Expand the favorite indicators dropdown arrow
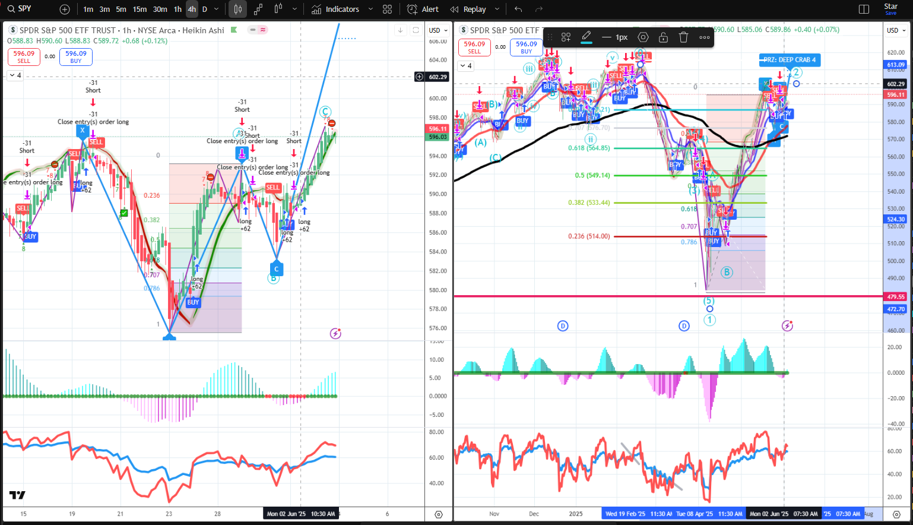 point(370,10)
